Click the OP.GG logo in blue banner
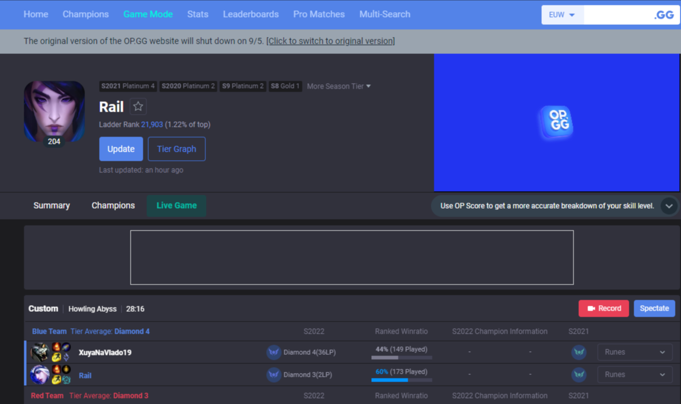The height and width of the screenshot is (404, 681). pyautogui.click(x=556, y=121)
